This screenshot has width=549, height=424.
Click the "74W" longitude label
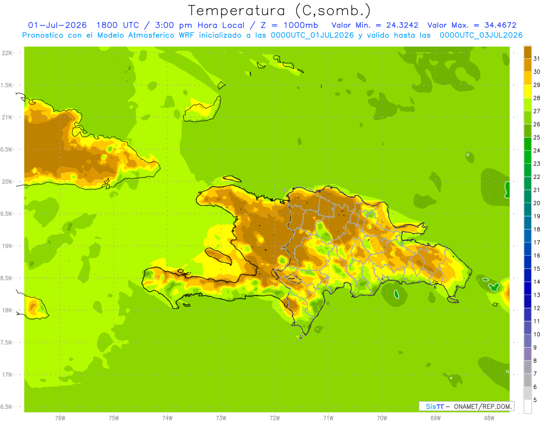(x=167, y=418)
